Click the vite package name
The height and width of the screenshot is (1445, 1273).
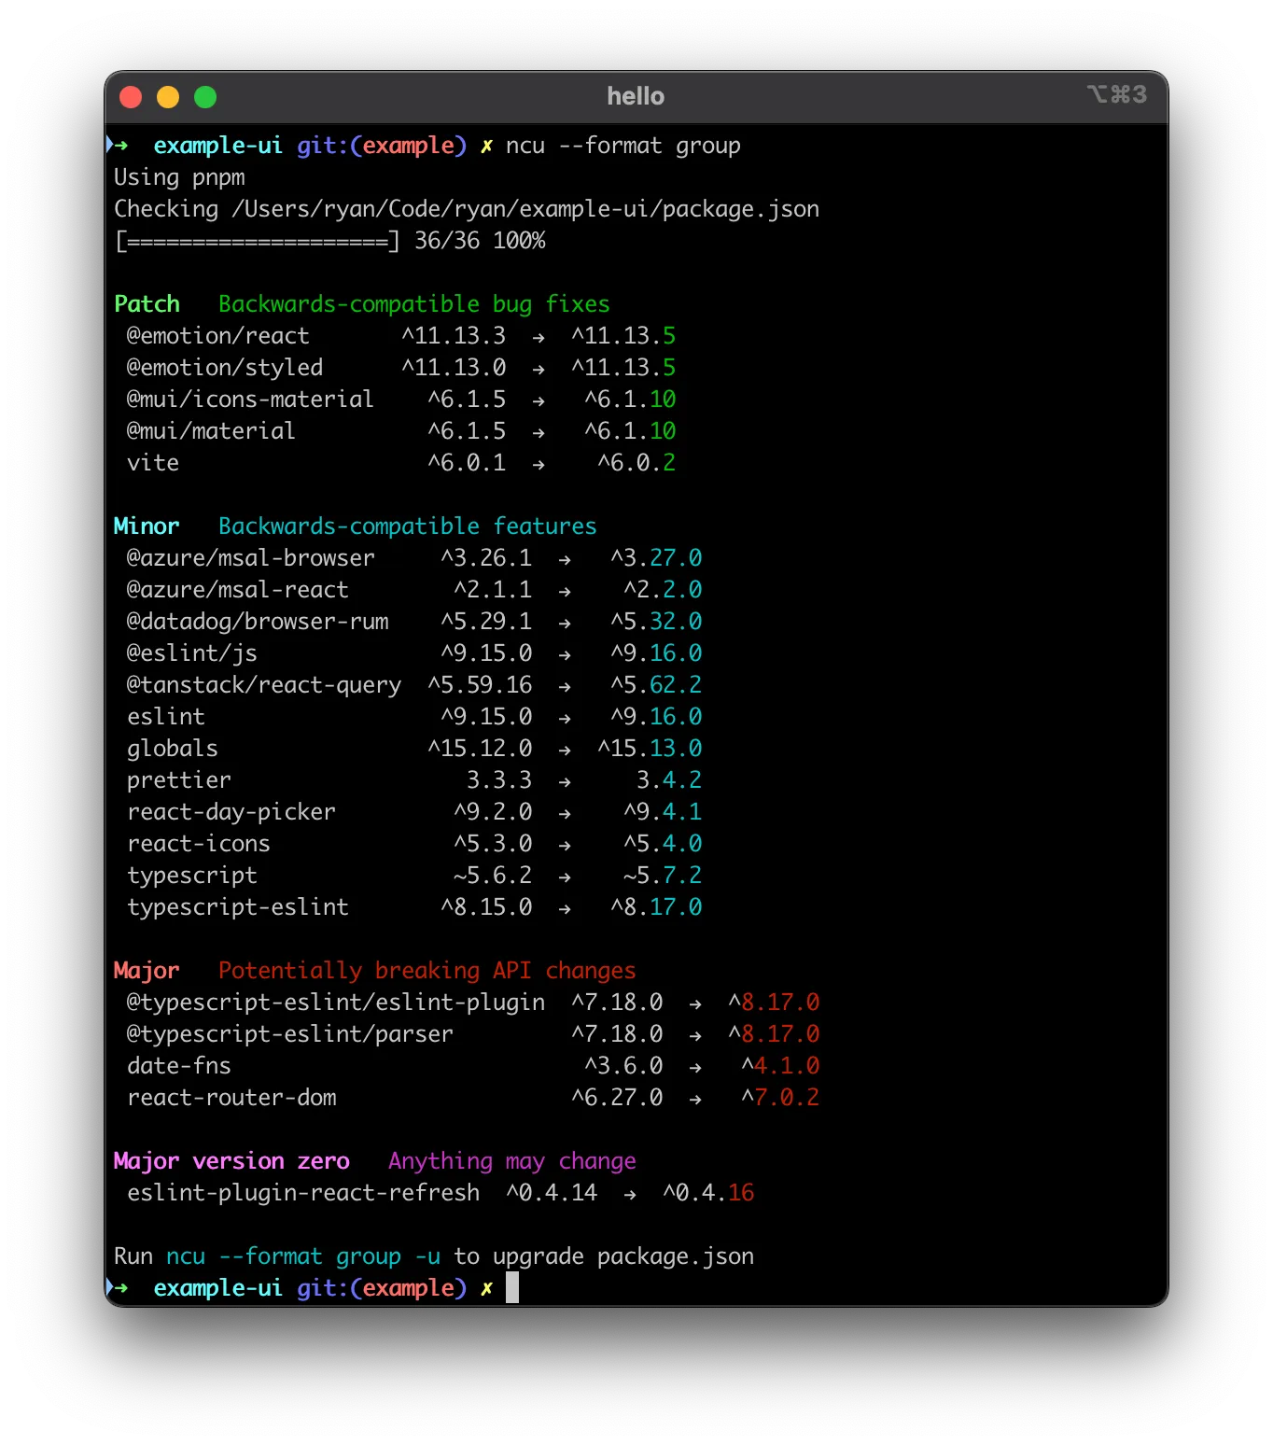coord(153,463)
